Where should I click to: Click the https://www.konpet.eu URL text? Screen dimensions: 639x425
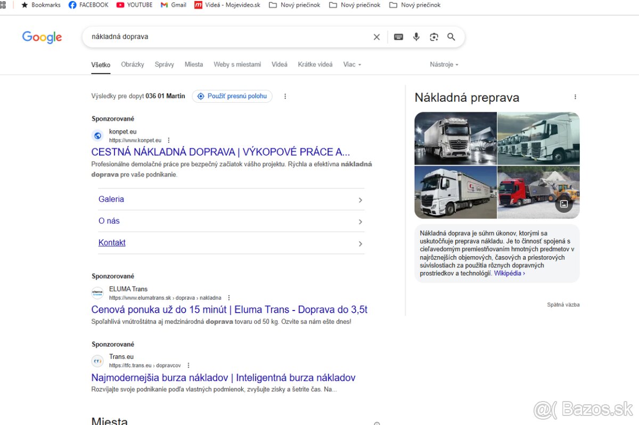[135, 141]
